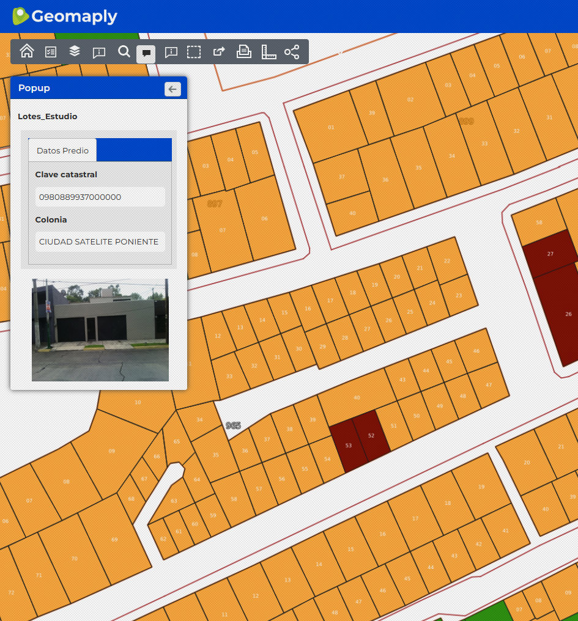Activate the dashed rectangle selection tool
Screen dimensions: 578x621
pyautogui.click(x=194, y=52)
